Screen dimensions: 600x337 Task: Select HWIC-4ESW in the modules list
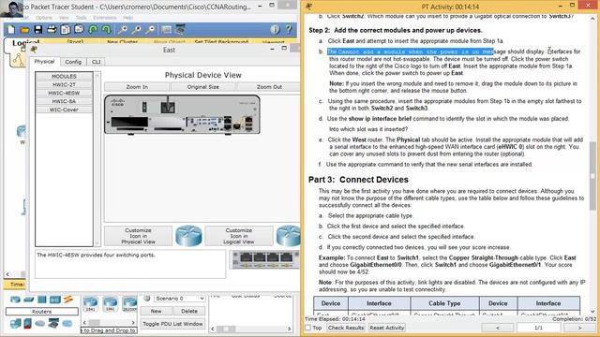tap(64, 94)
